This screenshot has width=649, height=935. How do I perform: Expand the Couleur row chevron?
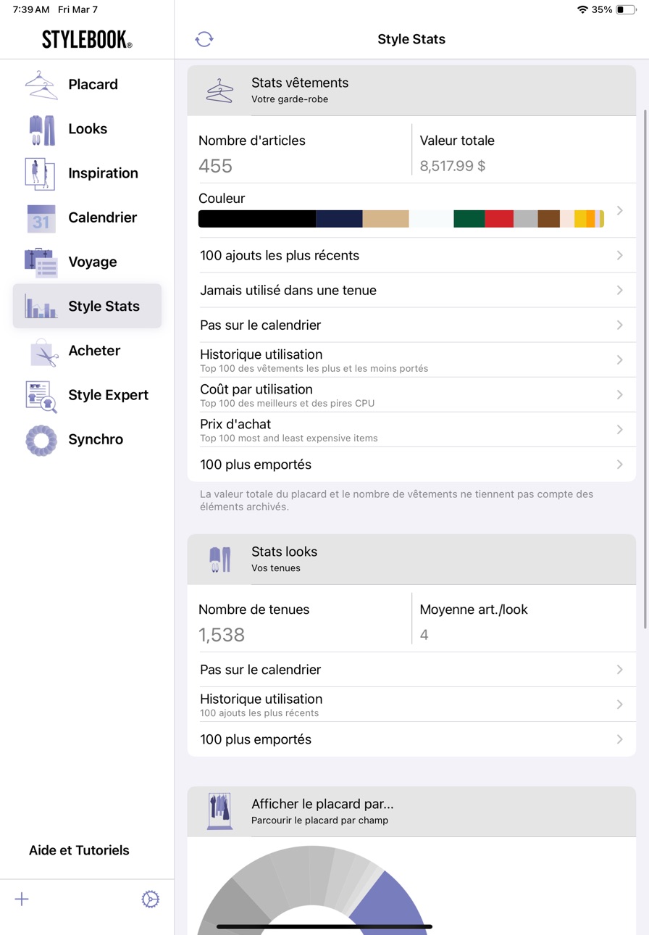[x=620, y=210]
